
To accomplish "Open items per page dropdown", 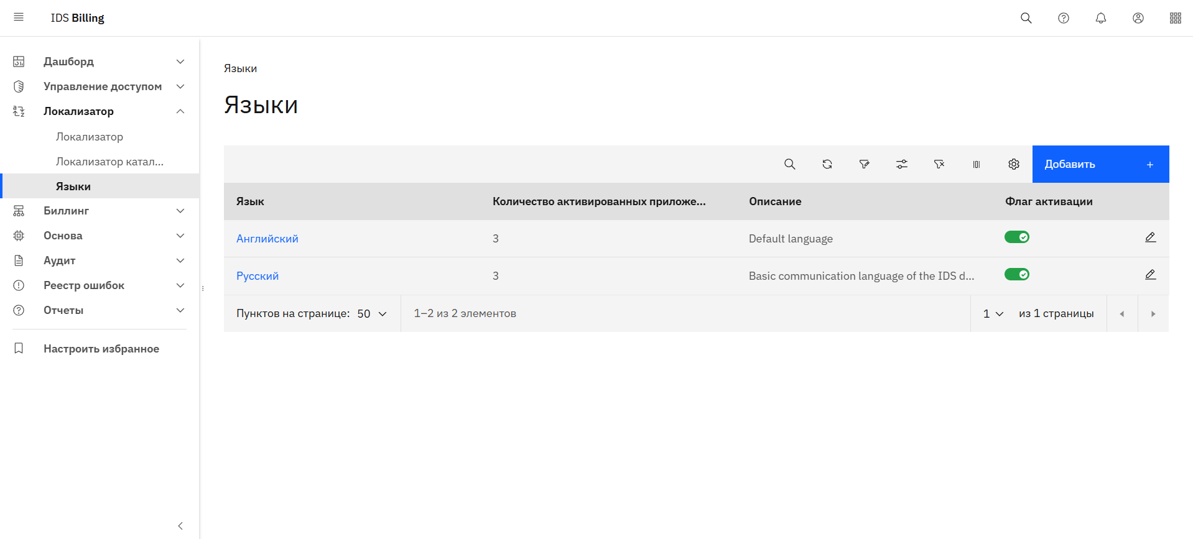I will click(372, 314).
